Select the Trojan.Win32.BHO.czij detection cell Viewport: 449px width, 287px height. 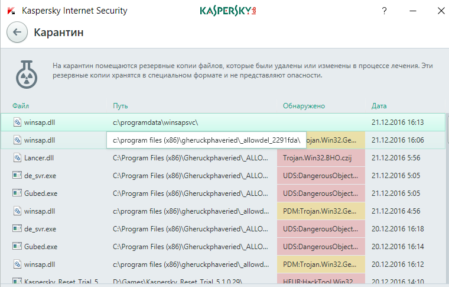coord(317,158)
